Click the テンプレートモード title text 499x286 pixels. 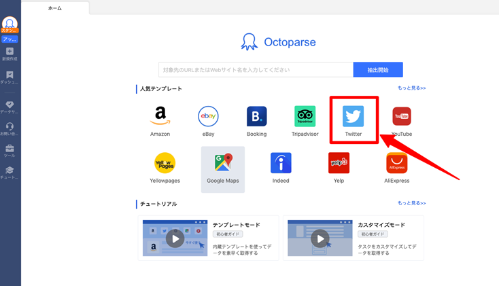(237, 225)
